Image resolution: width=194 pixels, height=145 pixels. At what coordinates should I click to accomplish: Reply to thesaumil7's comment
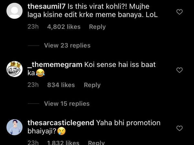[97, 27]
